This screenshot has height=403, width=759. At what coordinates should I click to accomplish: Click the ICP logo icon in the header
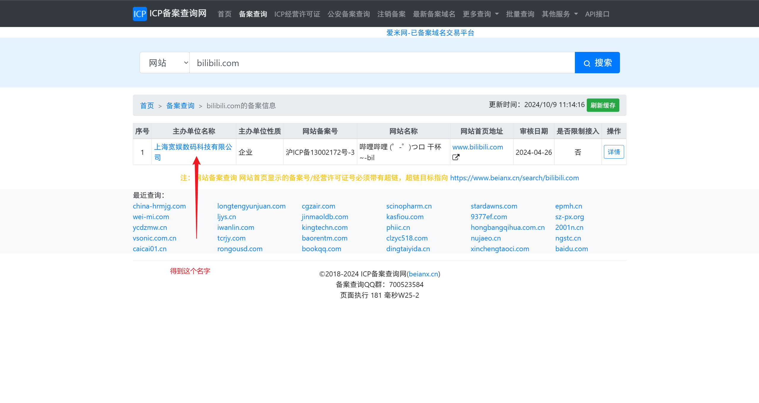tap(139, 14)
